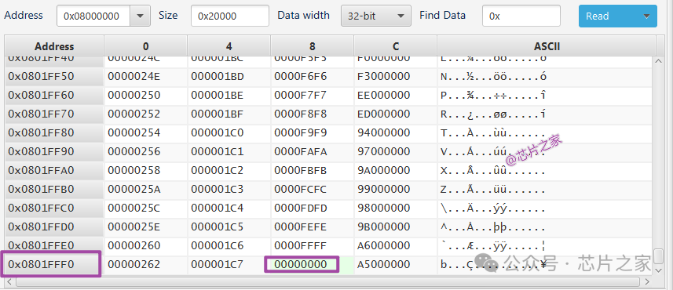Click cell value EE000000
The image size is (673, 290).
(384, 95)
